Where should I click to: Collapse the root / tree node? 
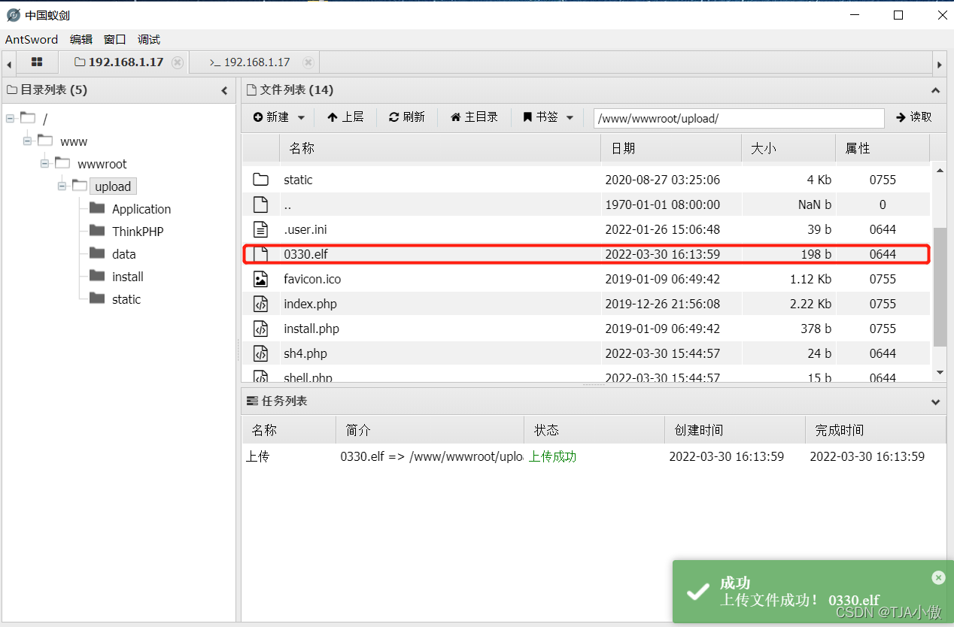[x=9, y=119]
